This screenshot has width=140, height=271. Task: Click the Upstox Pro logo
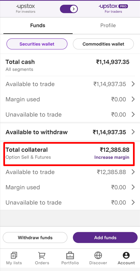click(113, 9)
